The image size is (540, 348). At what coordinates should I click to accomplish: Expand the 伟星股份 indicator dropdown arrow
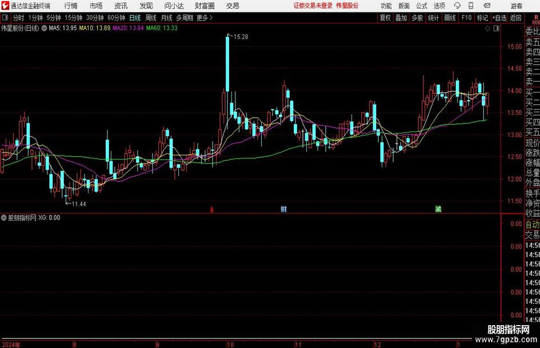tap(45, 28)
